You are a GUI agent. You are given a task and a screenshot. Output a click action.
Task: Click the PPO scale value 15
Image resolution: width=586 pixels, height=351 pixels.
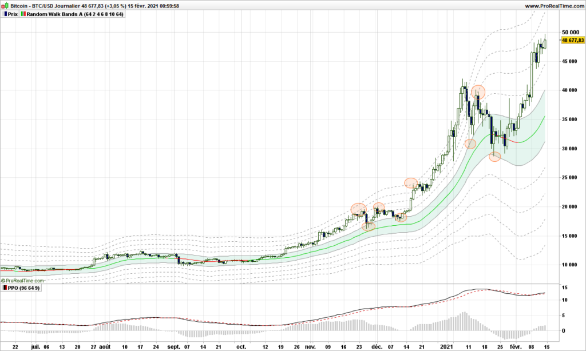click(565, 288)
